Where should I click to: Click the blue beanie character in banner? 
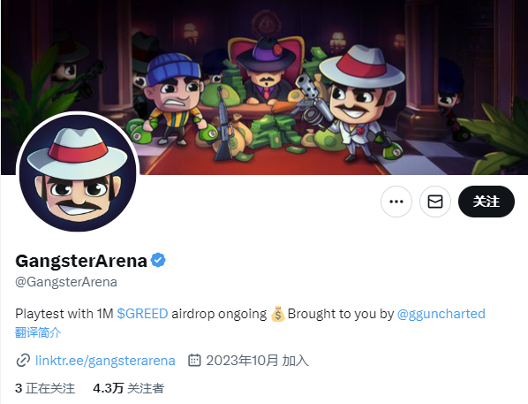[x=175, y=98]
